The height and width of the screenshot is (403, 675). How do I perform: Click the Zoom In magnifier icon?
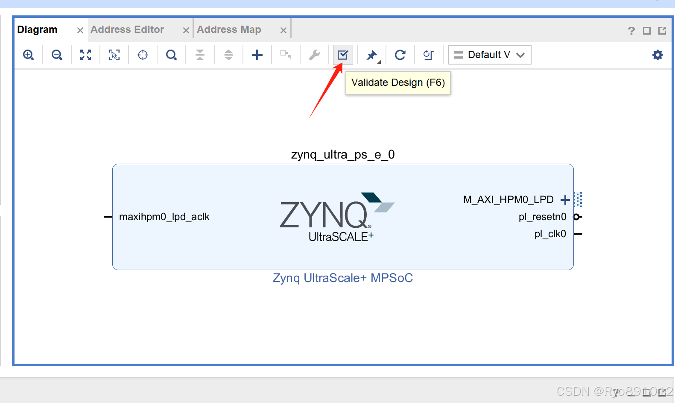click(29, 55)
